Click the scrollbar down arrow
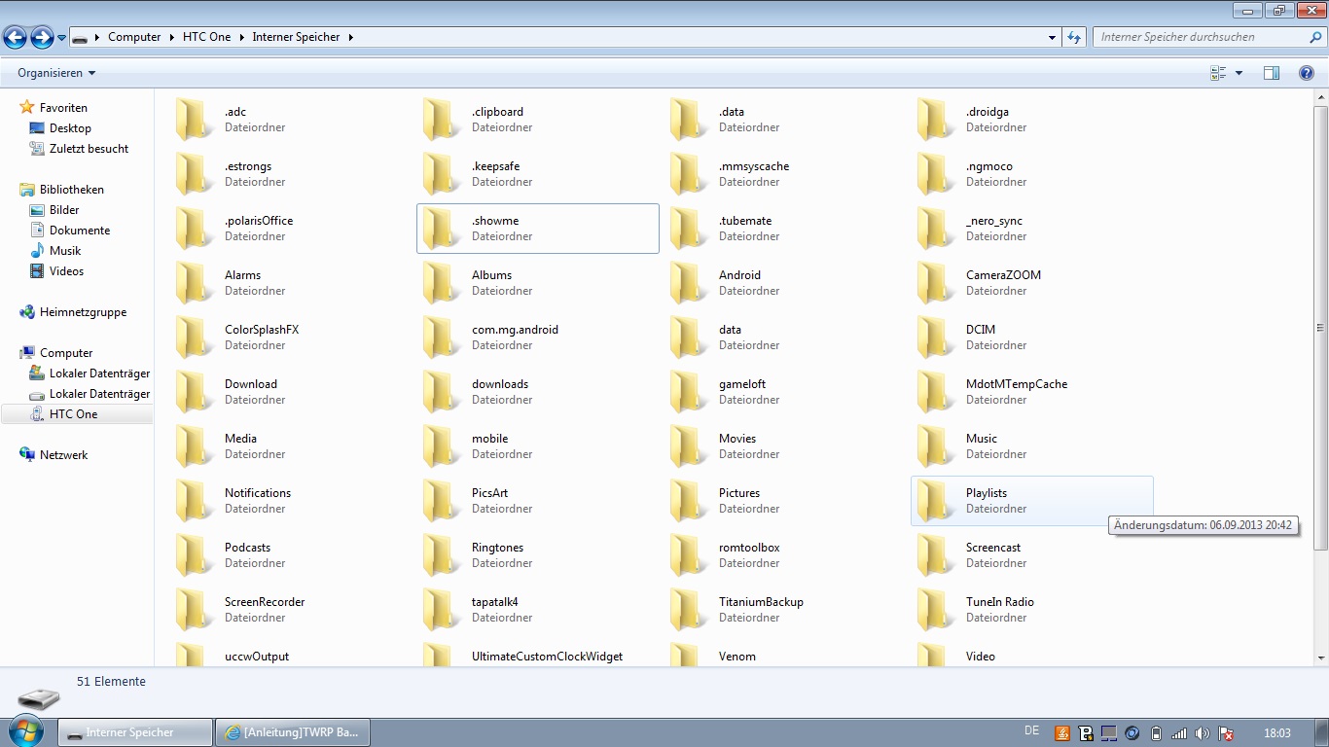 pos(1321,658)
